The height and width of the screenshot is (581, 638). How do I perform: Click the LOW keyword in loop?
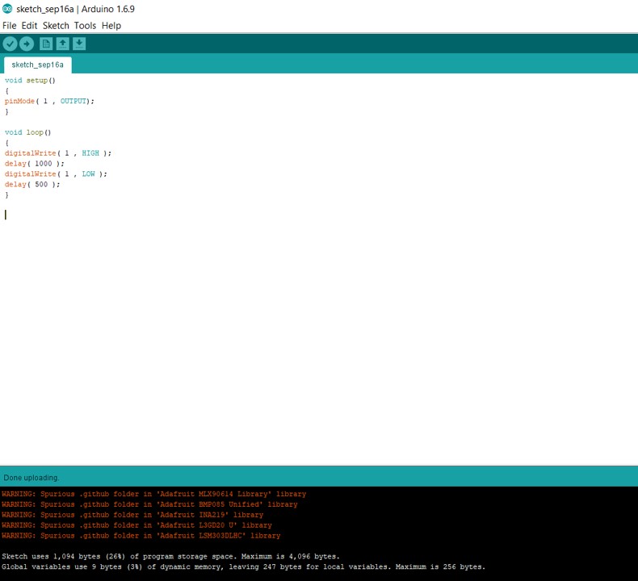click(x=88, y=174)
